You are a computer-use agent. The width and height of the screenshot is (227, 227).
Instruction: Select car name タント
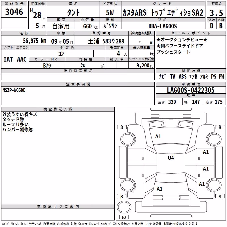73,12
